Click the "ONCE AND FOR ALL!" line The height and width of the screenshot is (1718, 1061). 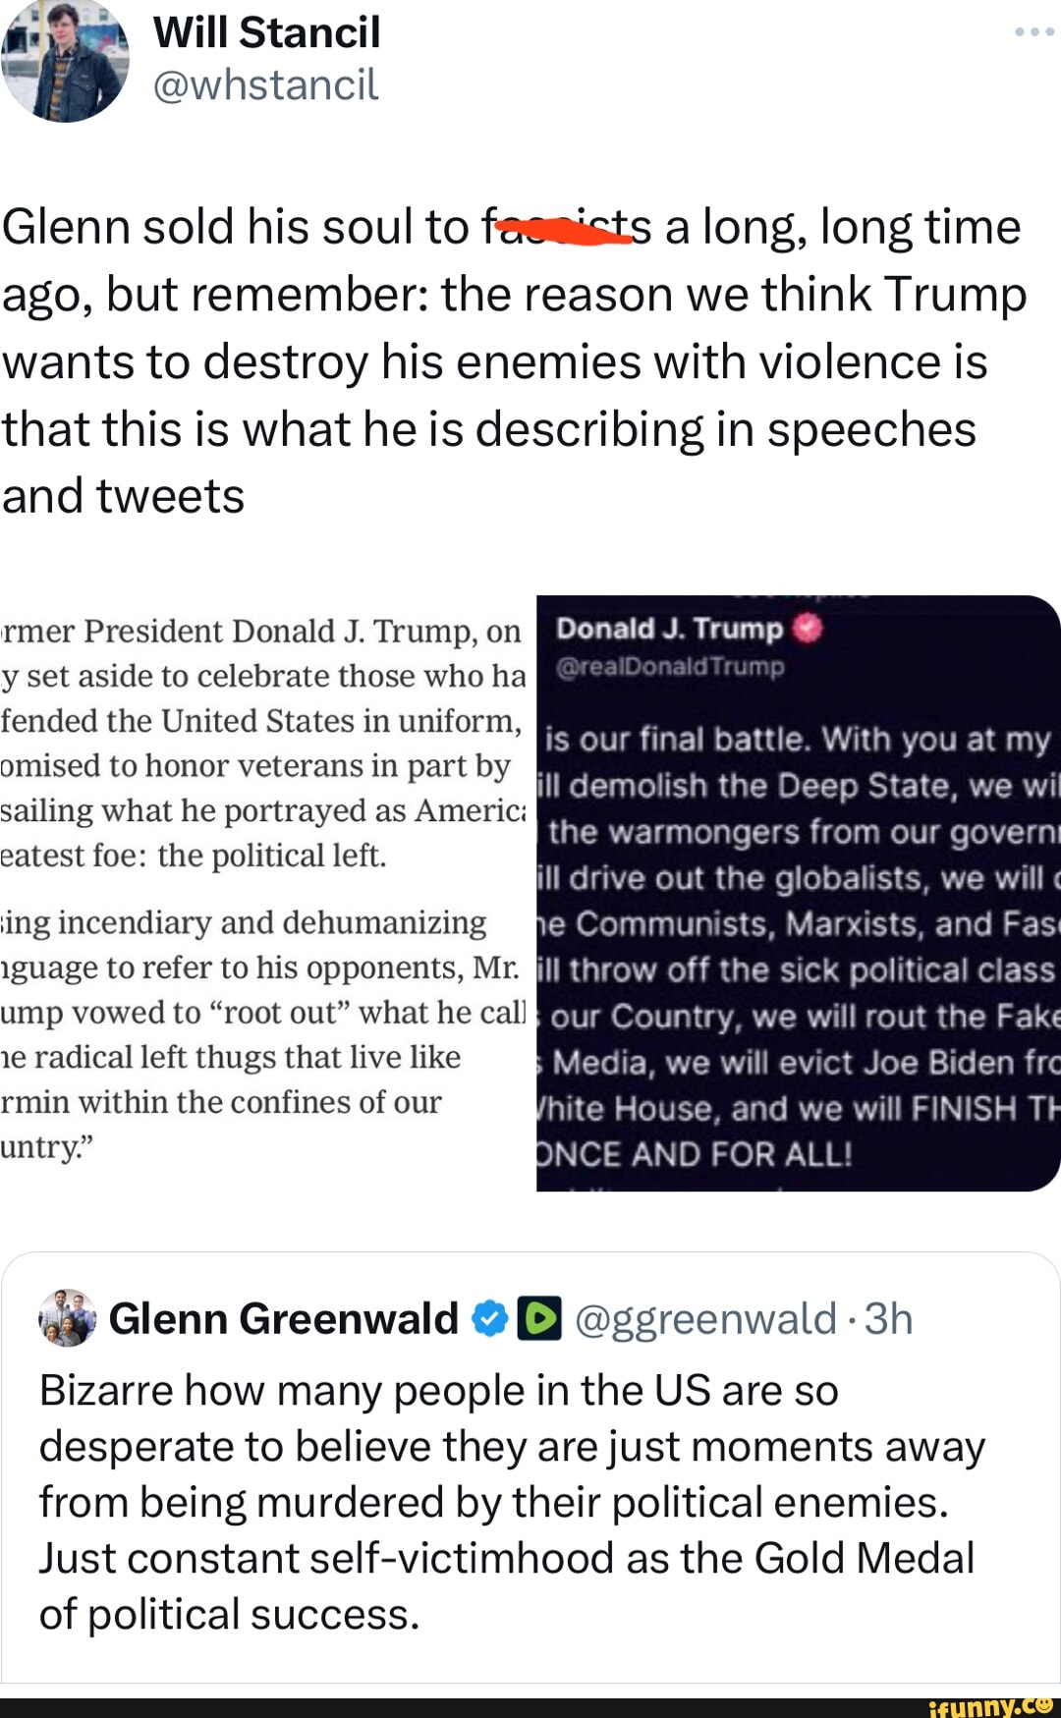(694, 1153)
